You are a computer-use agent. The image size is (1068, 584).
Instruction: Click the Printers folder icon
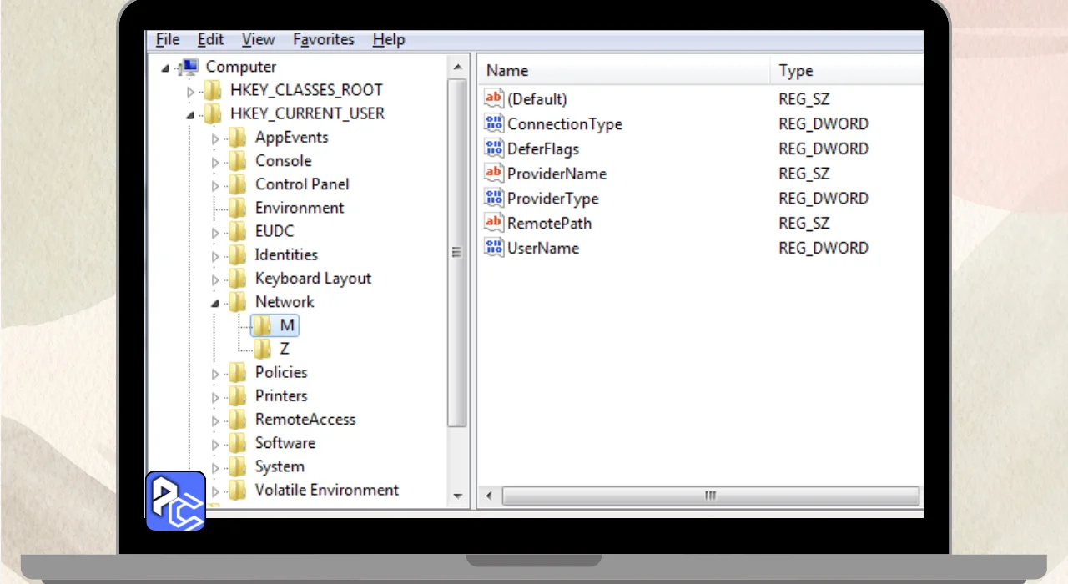238,396
